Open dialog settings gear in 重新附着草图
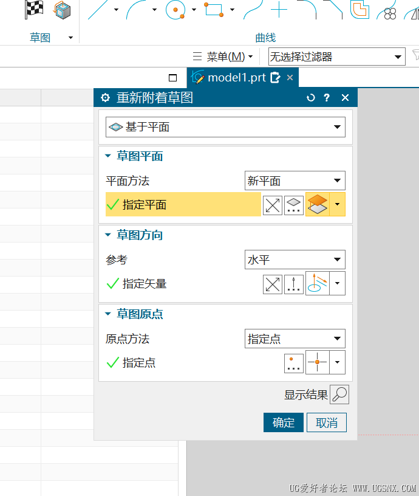 coord(105,97)
